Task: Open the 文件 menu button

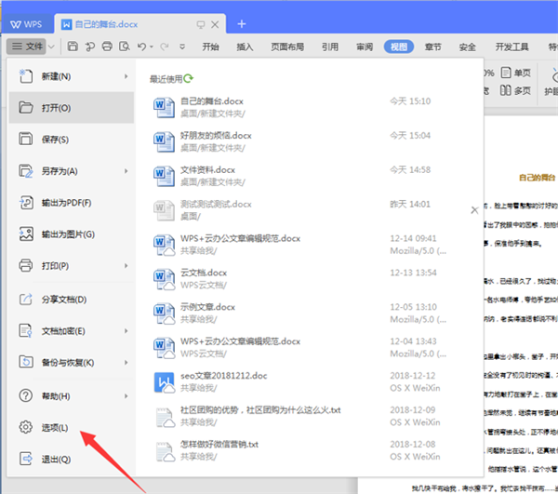Action: 28,46
